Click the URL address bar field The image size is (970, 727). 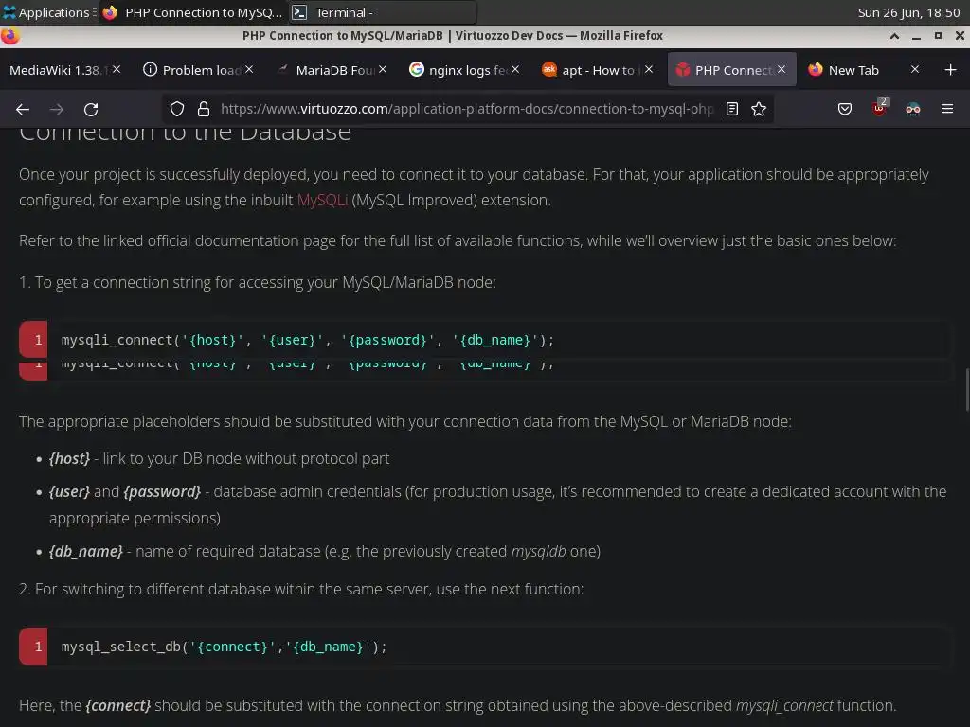[466, 110]
